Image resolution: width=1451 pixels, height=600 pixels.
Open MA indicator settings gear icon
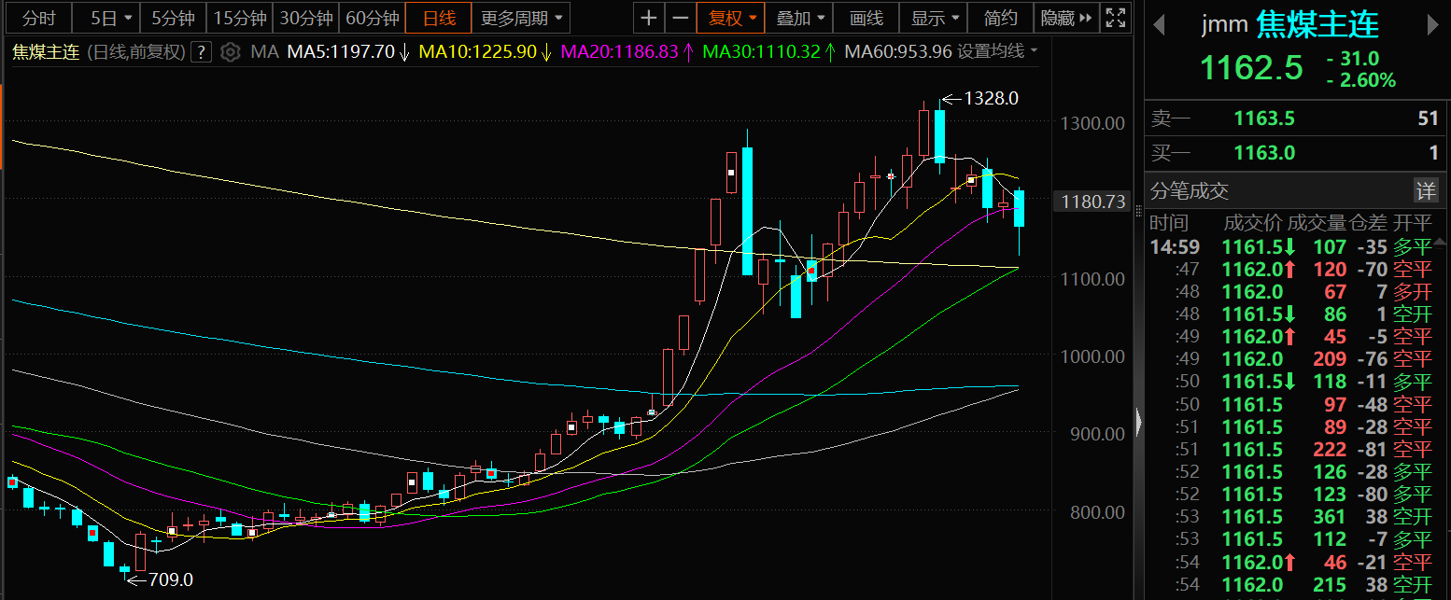click(231, 52)
